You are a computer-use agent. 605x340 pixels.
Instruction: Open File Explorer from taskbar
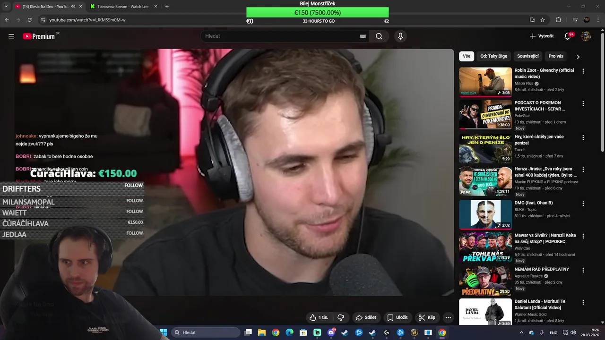[261, 332]
